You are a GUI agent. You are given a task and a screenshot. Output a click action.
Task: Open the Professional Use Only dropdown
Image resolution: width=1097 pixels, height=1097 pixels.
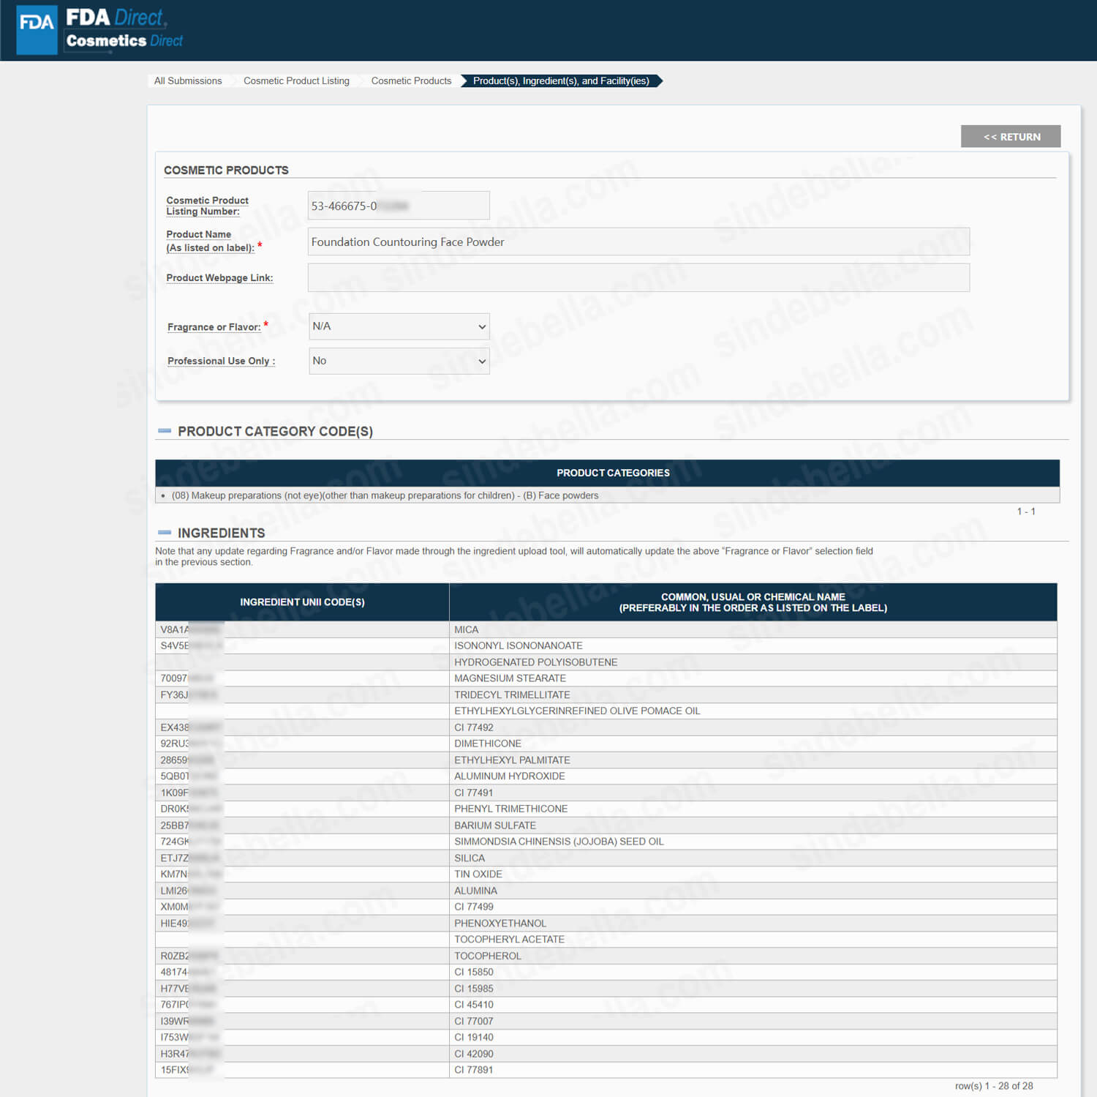click(399, 361)
